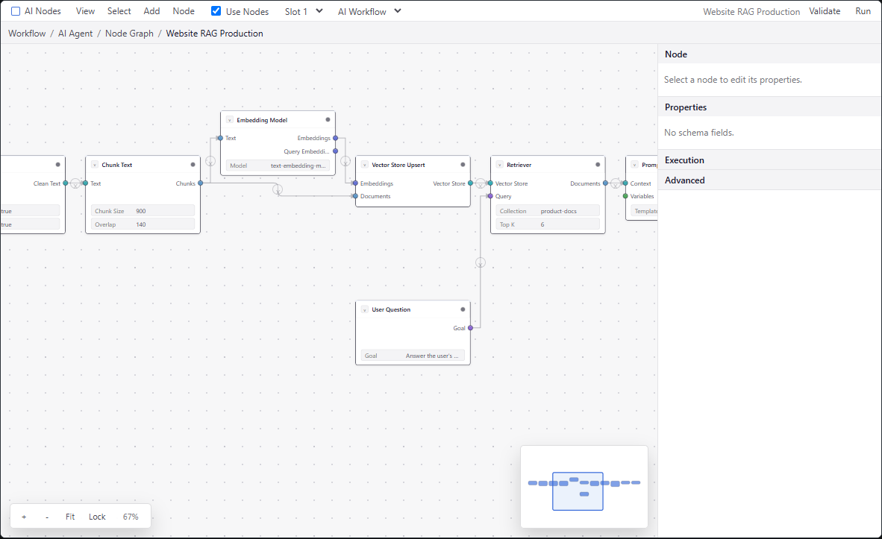Open the Select menu
The width and height of the screenshot is (882, 539).
(119, 11)
